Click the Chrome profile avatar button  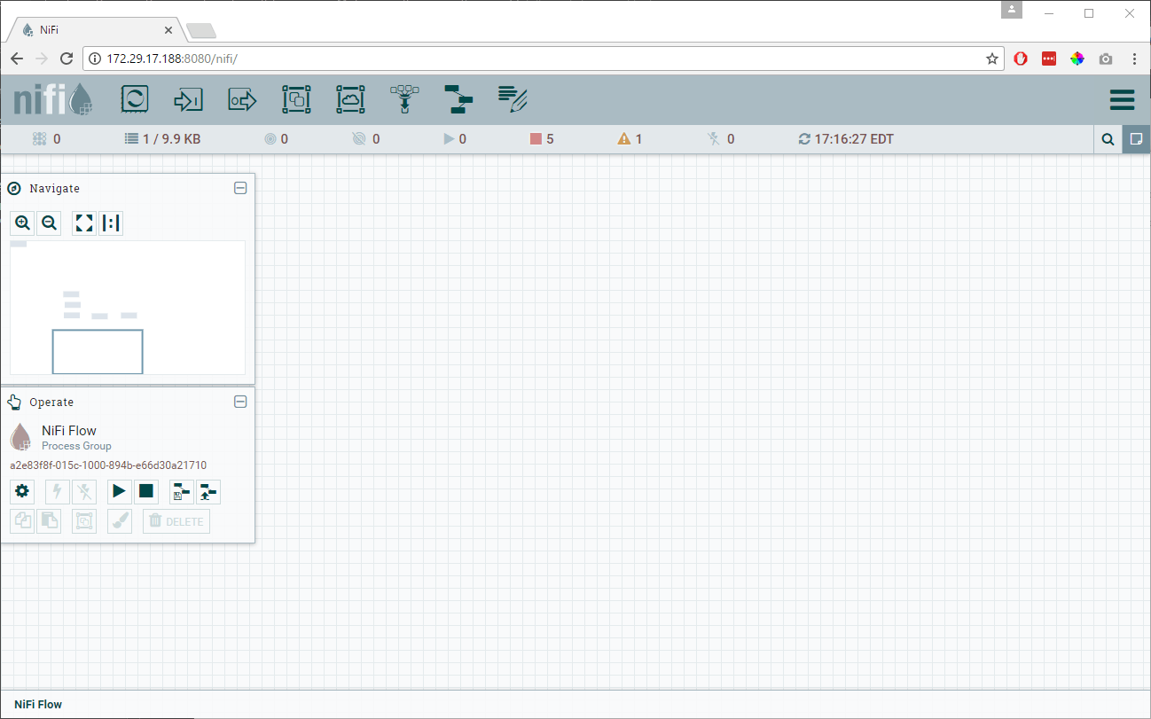pyautogui.click(x=1012, y=11)
